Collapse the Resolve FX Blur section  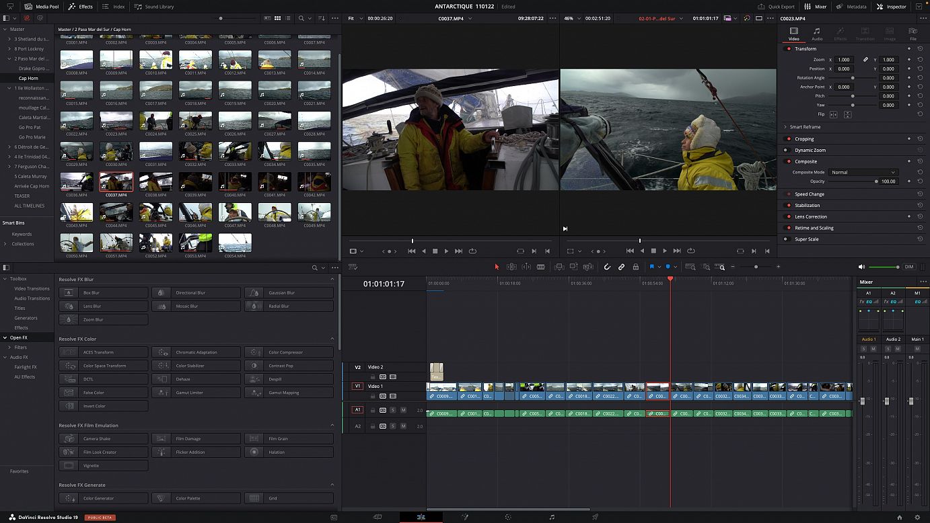(332, 279)
